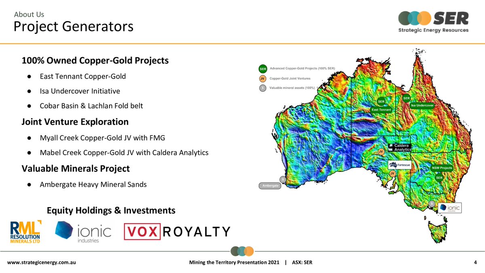
Task: Click the JV marker beside Caldera Analytics
Action: pos(381,151)
